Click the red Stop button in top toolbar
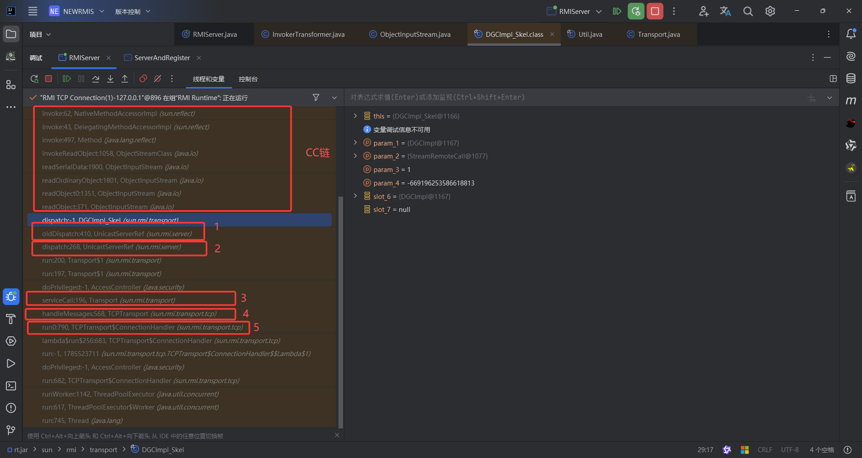The height and width of the screenshot is (458, 862). (x=655, y=11)
